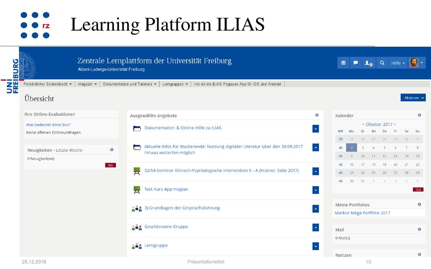
Task: Expand actions for S2/S4-Seminar entry
Action: click(x=316, y=171)
